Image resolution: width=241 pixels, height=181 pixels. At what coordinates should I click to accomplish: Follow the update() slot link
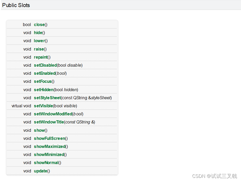click(x=41, y=171)
